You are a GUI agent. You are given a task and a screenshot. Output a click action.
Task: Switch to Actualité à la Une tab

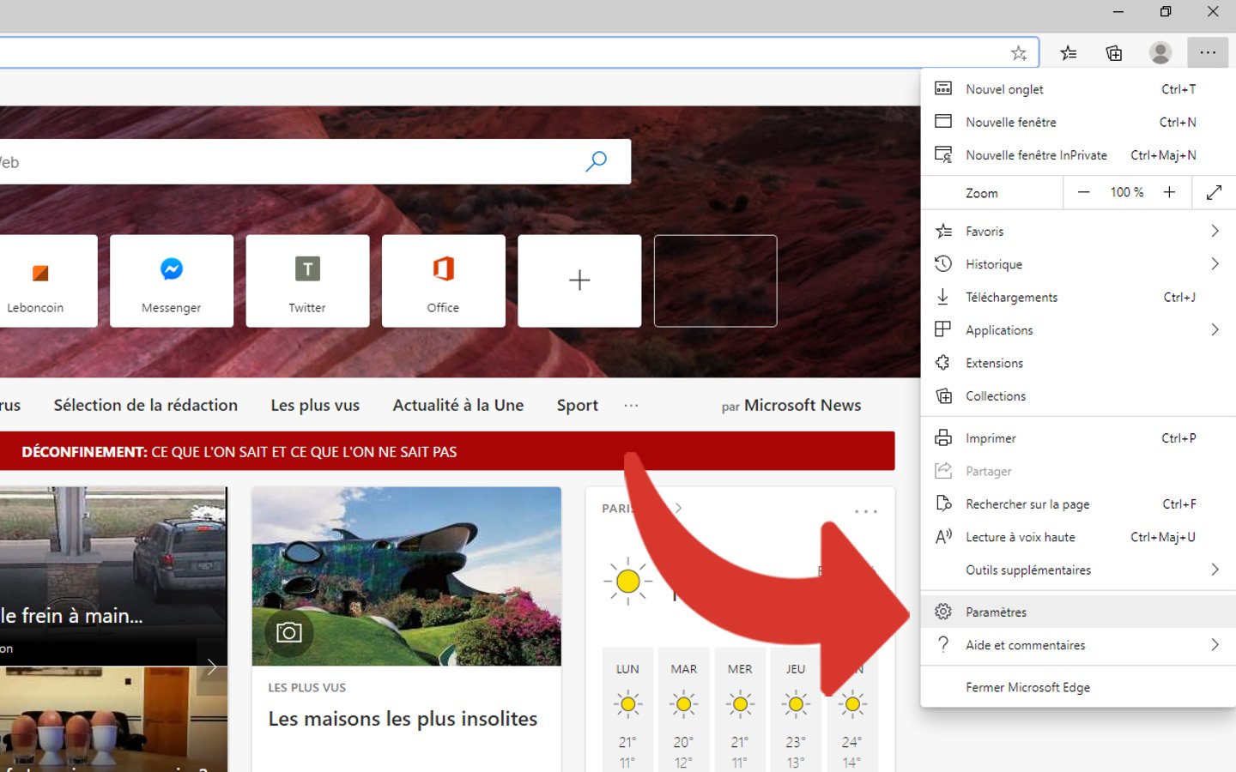point(458,406)
